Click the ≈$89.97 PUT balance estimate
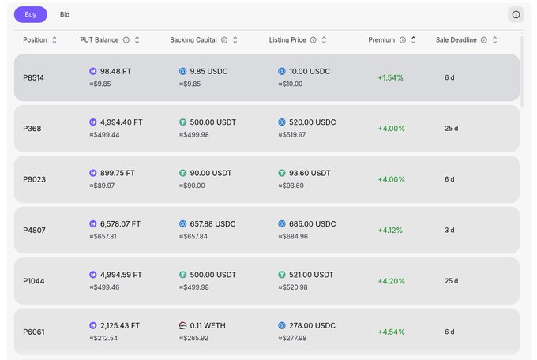The image size is (537, 360). 102,186
